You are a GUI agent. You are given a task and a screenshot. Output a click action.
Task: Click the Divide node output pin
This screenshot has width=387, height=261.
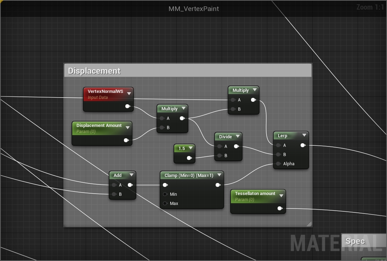(236, 146)
